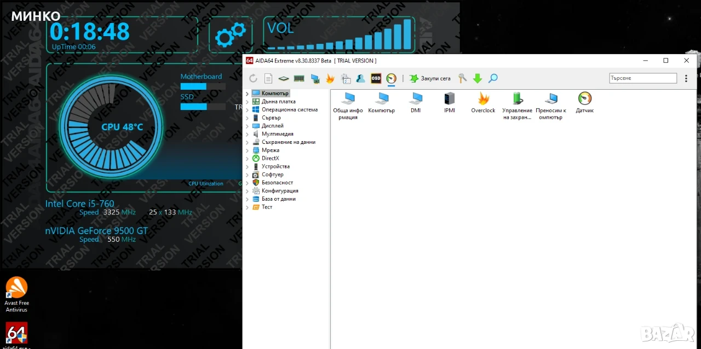Open the three-dot menu in AIDA64
The image size is (701, 349).
686,79
